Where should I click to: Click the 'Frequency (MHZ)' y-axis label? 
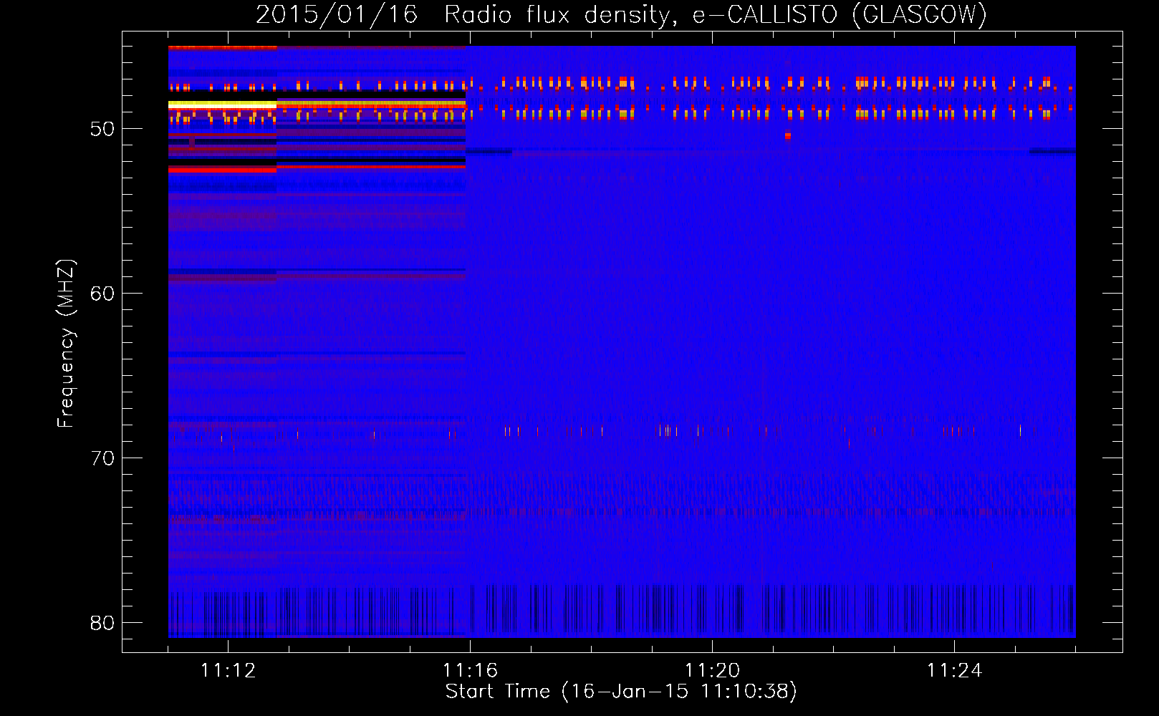tap(65, 344)
